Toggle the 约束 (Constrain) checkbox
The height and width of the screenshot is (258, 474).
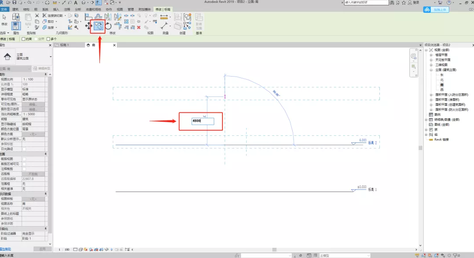tap(23, 39)
